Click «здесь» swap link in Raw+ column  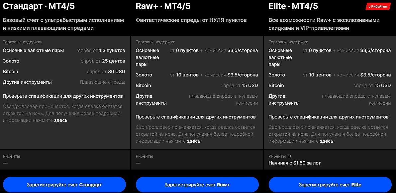[x=194, y=141]
